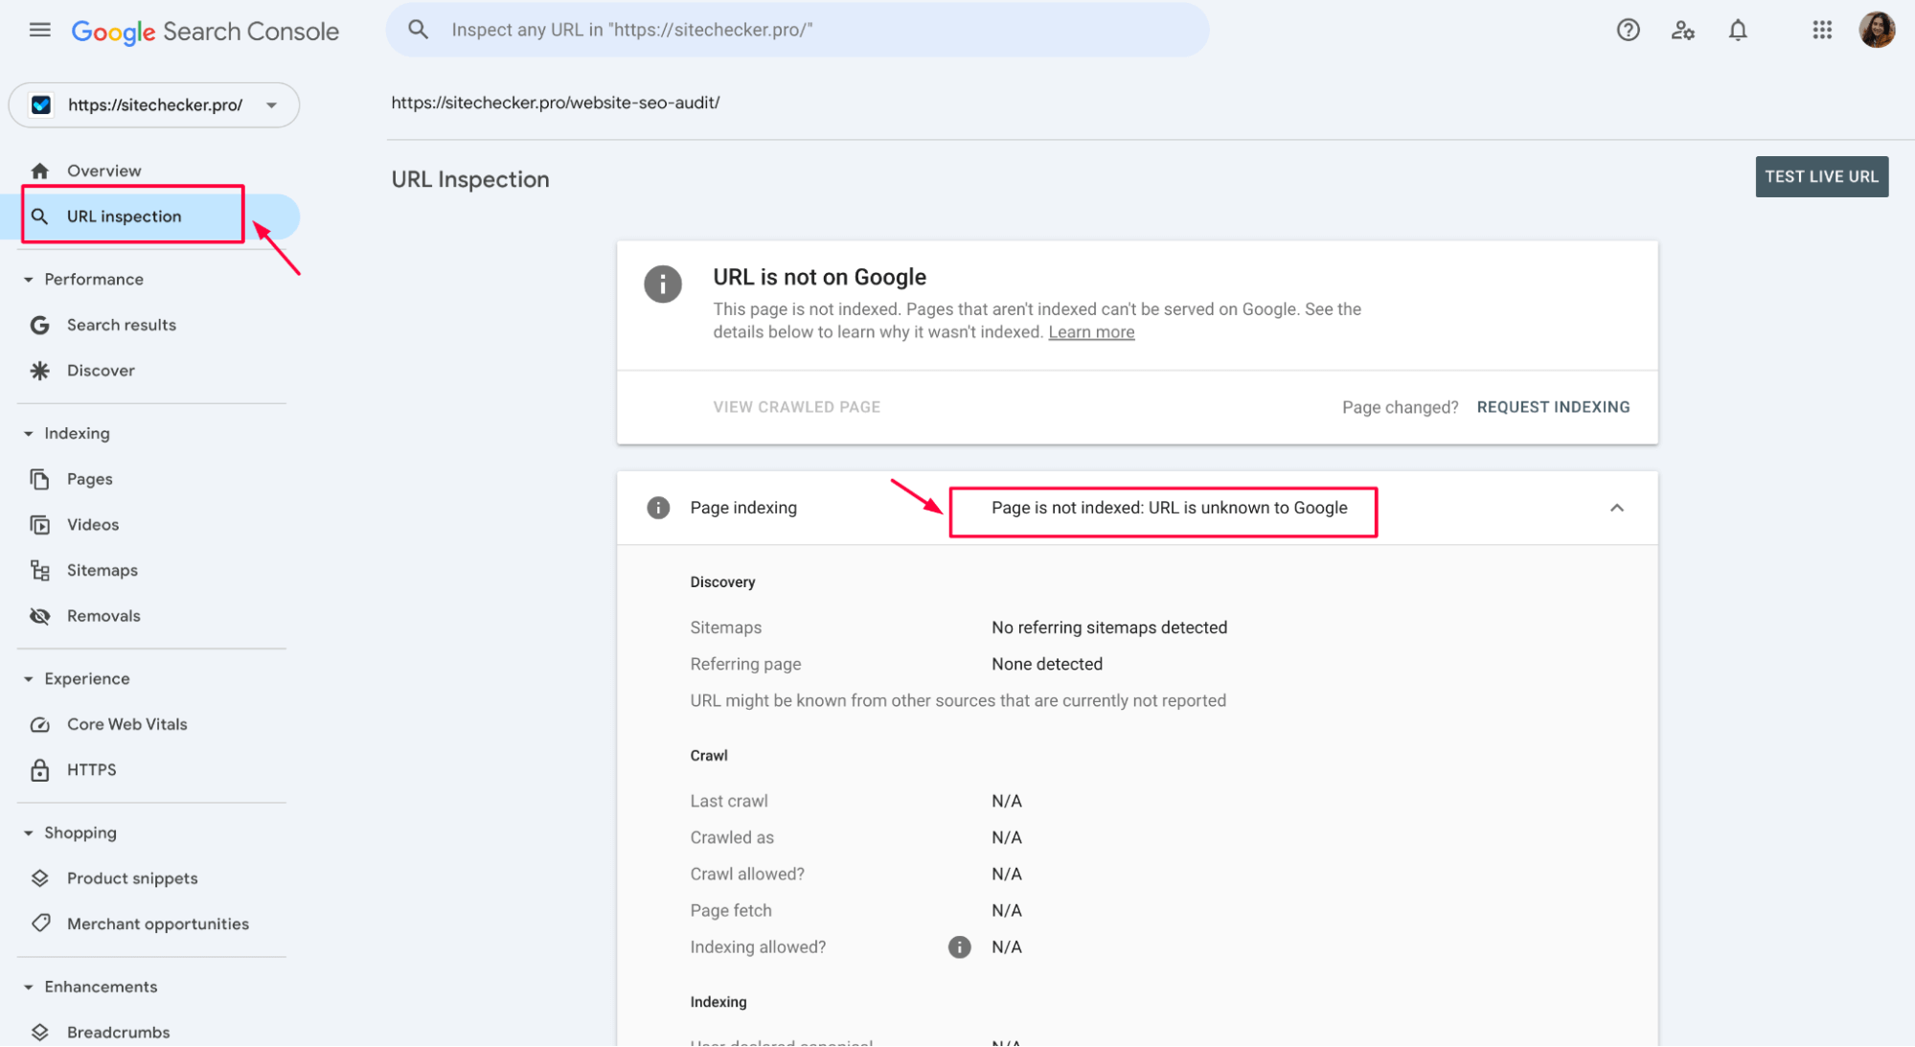
Task: Click the Merchant opportunities tag icon
Action: (x=39, y=923)
